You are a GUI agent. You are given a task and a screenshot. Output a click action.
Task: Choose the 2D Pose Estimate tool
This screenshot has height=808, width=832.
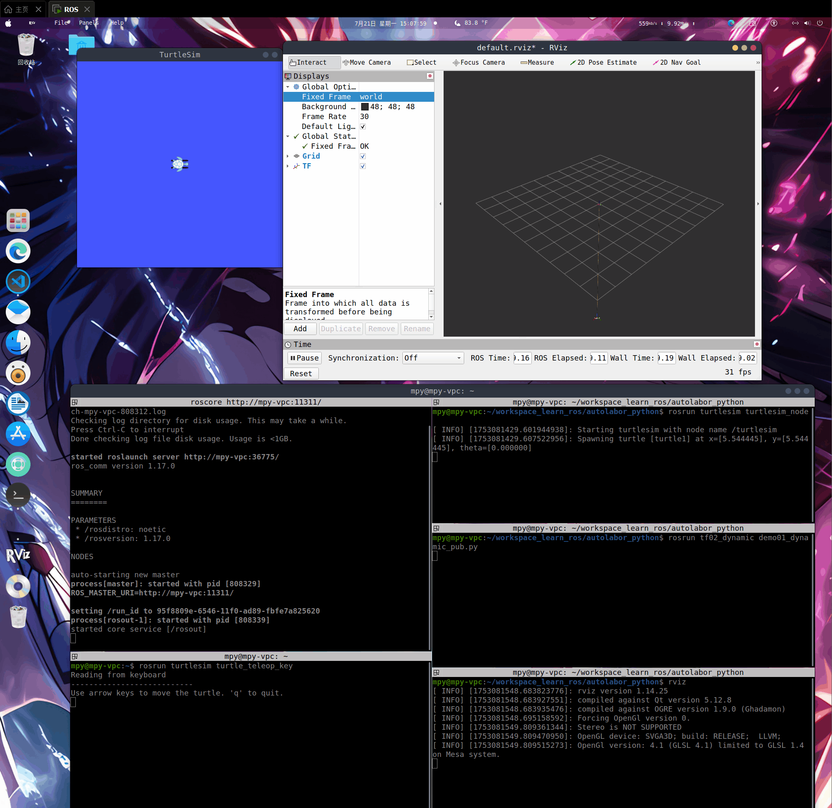click(x=603, y=62)
